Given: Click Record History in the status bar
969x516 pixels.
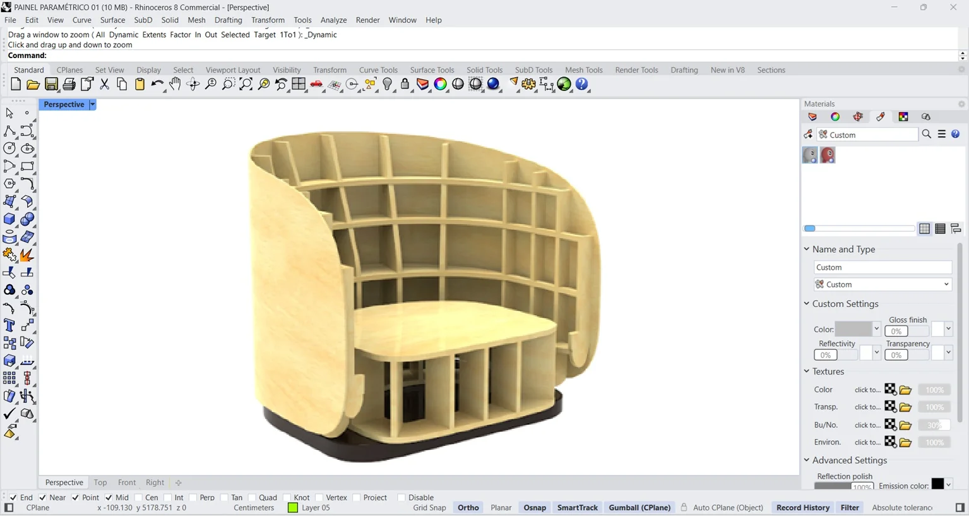Looking at the screenshot, I should pyautogui.click(x=802, y=508).
